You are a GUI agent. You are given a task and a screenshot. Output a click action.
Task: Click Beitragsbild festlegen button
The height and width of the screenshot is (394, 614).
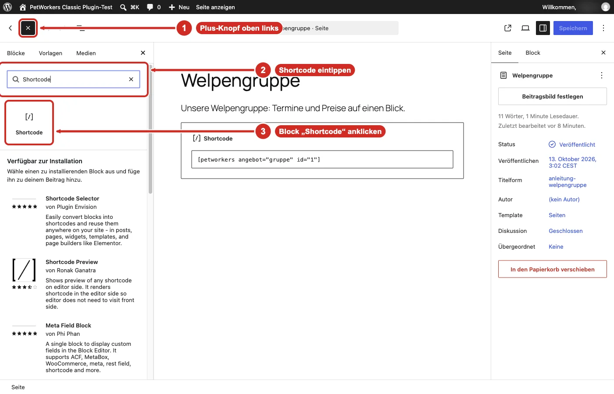click(553, 96)
